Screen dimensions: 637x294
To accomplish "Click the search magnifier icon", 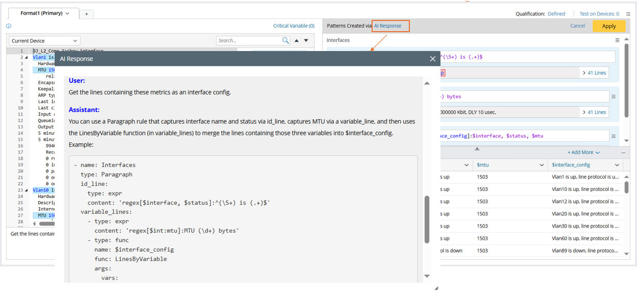I will [x=285, y=40].
